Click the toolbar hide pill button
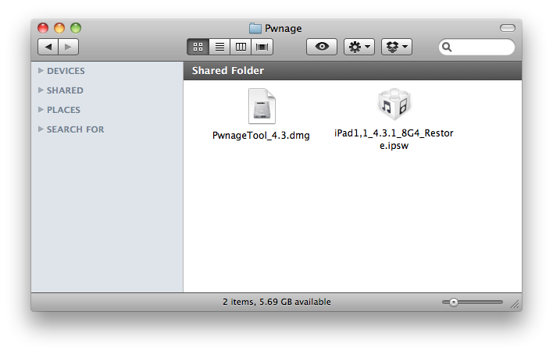Viewport: 553px width, 354px height. click(x=508, y=28)
